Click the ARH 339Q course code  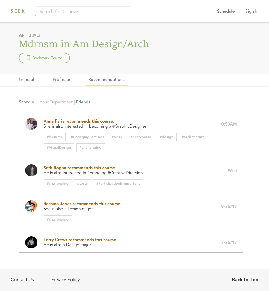point(29,35)
